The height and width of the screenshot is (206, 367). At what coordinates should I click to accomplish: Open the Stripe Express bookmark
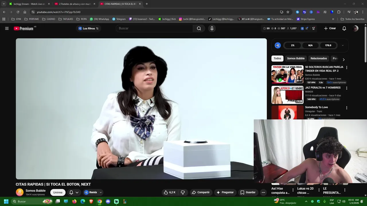tap(306, 19)
